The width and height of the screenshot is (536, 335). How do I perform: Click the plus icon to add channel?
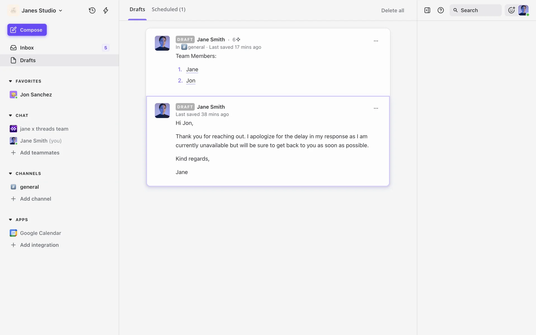tap(13, 199)
